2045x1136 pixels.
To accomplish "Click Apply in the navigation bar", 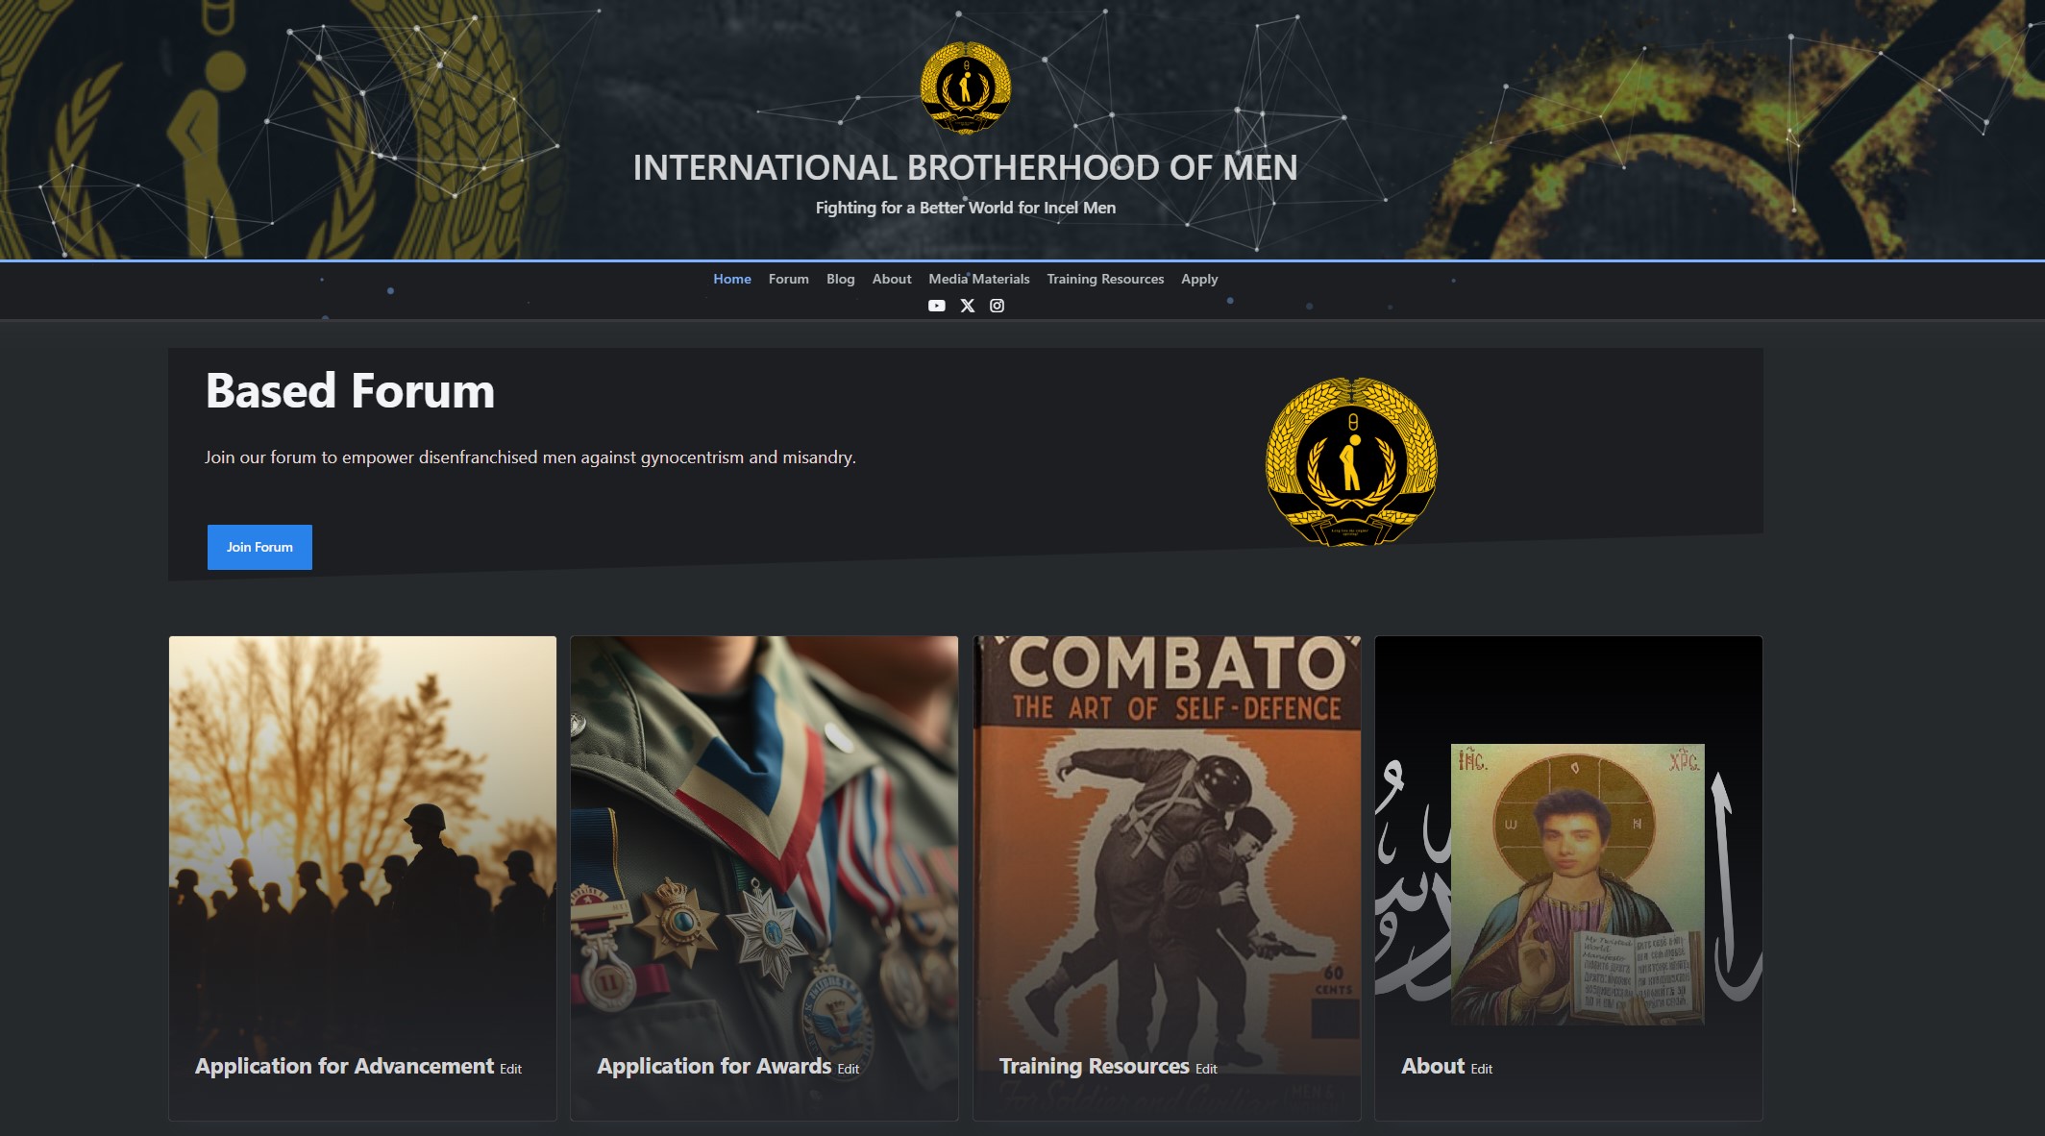I will [1198, 279].
